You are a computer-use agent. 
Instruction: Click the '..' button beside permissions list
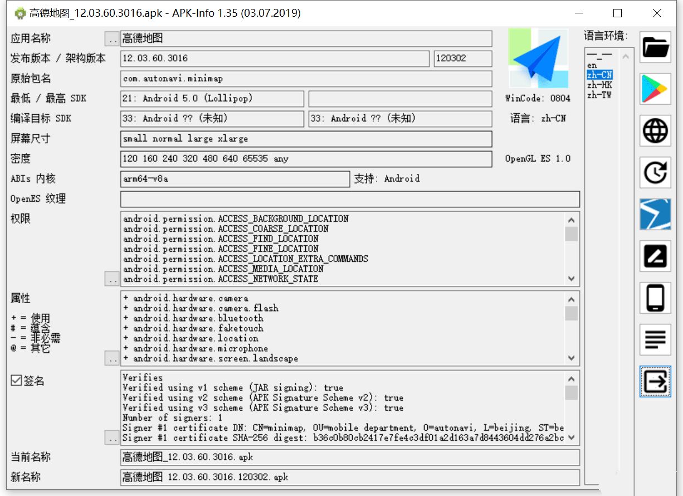pyautogui.click(x=112, y=279)
